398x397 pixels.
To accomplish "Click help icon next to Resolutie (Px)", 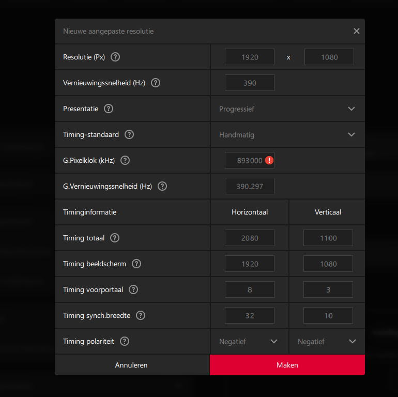I will click(x=115, y=57).
